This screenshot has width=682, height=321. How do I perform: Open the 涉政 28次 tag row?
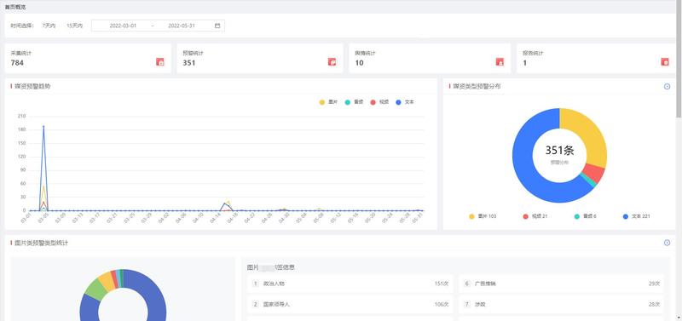[562, 305]
